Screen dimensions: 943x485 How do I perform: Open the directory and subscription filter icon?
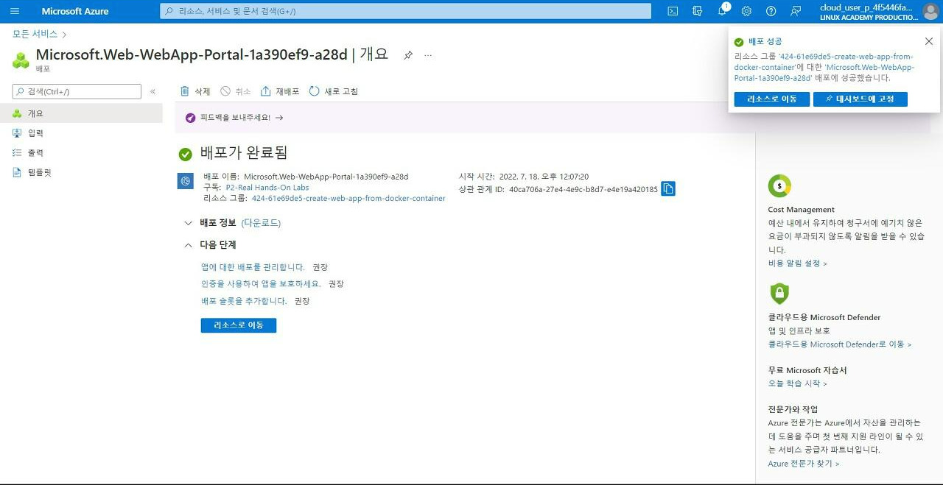698,11
